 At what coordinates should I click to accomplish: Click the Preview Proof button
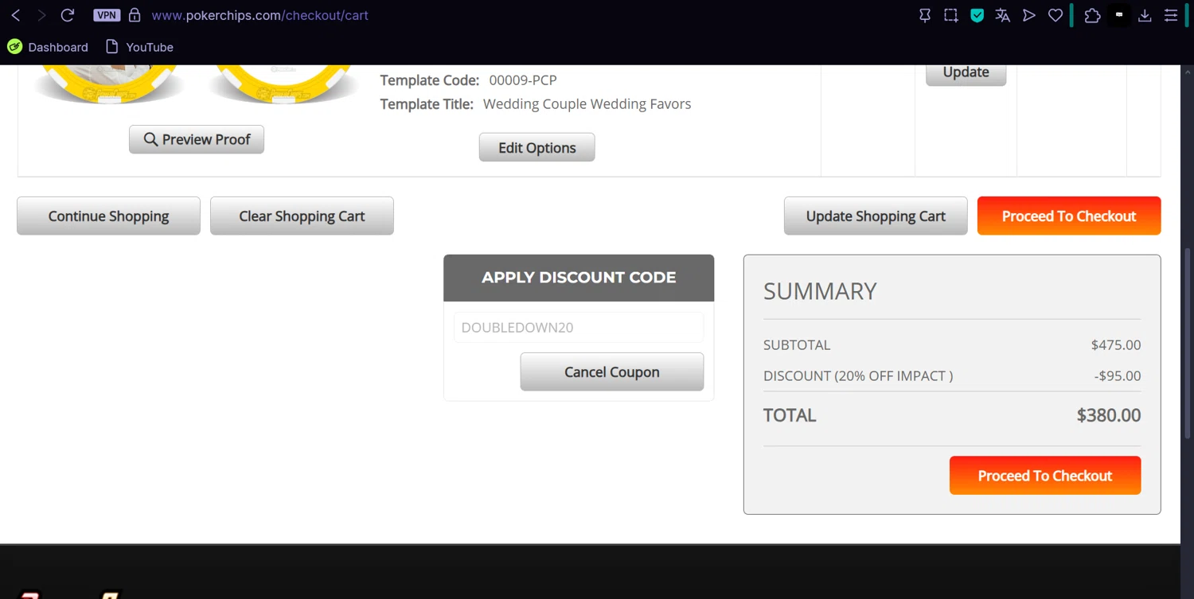pyautogui.click(x=197, y=139)
